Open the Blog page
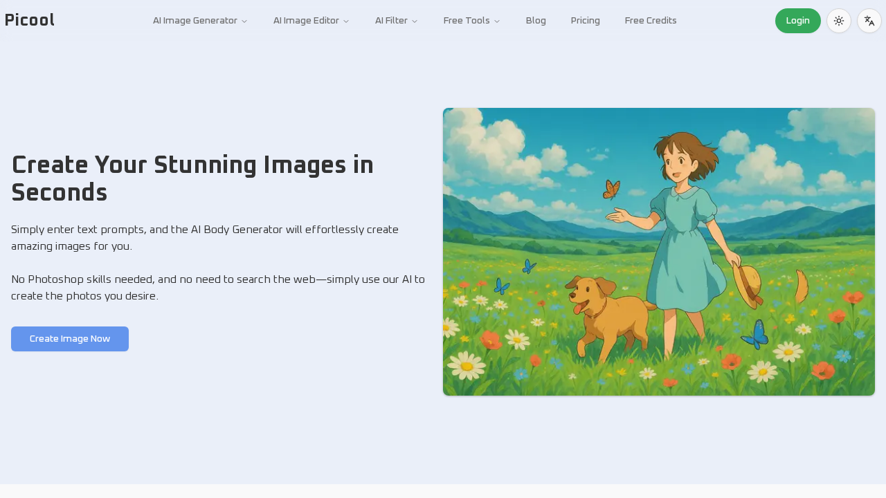 click(x=535, y=20)
